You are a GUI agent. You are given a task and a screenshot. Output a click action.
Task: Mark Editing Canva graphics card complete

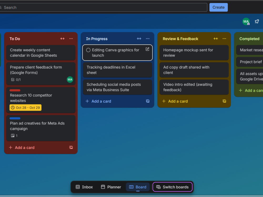tap(88, 50)
